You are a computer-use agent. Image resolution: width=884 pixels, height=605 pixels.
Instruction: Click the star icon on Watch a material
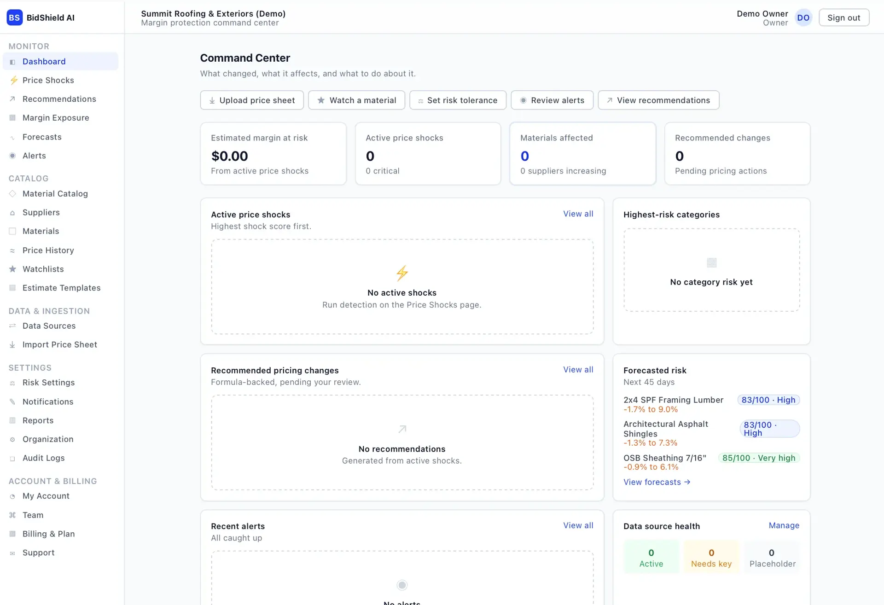point(321,100)
